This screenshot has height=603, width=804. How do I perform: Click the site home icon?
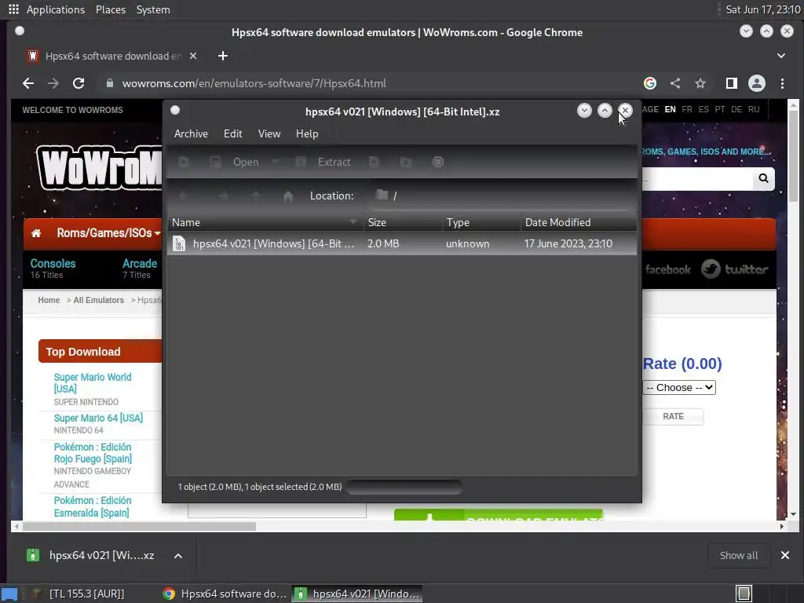coord(36,233)
